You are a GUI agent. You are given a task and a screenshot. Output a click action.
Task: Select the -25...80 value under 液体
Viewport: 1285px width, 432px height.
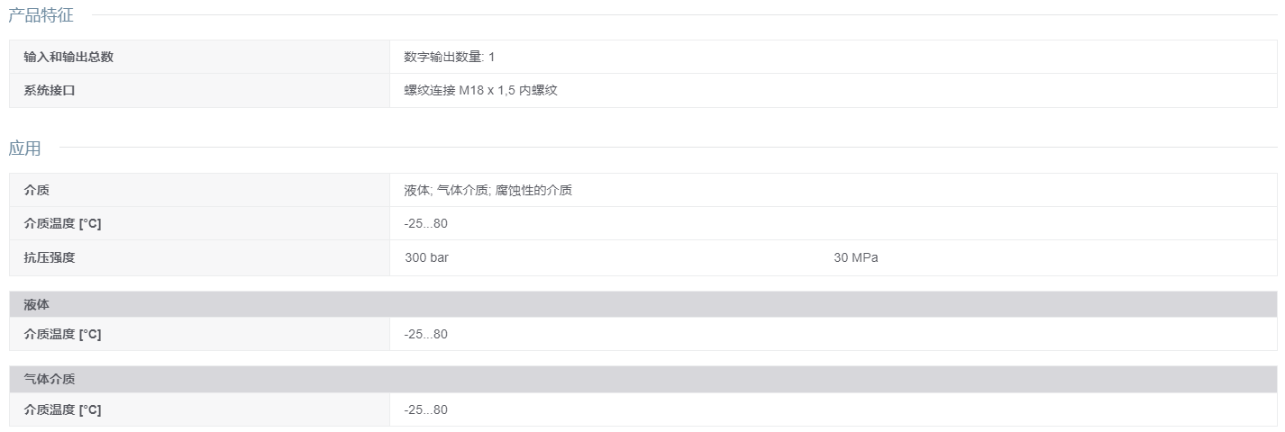click(426, 334)
